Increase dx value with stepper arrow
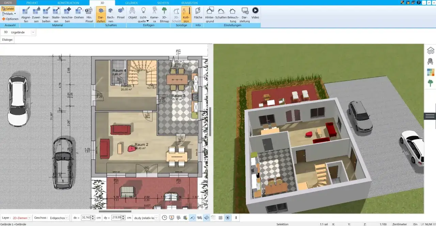Screen dimensions: 436x226 [x=93, y=216]
